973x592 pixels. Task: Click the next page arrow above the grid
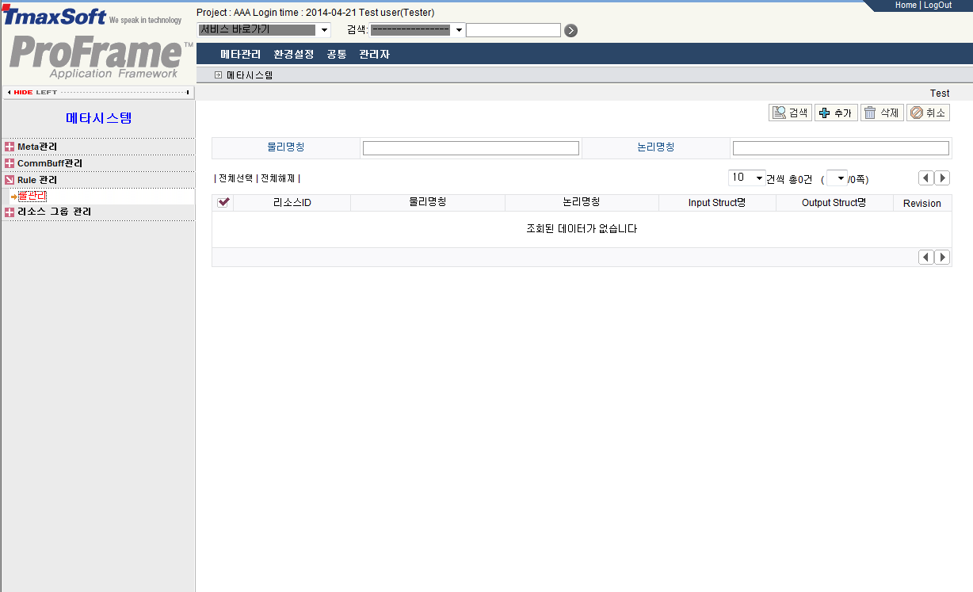(941, 178)
